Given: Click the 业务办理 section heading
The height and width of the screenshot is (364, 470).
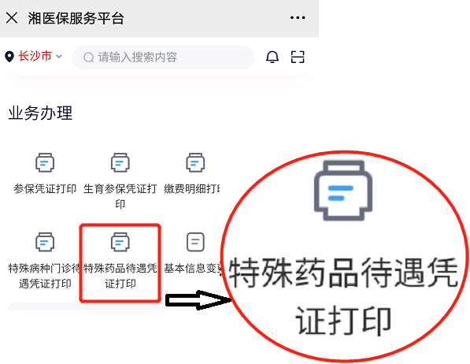Looking at the screenshot, I should 40,113.
